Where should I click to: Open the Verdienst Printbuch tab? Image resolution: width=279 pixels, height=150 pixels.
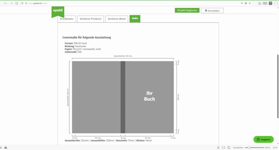point(90,19)
